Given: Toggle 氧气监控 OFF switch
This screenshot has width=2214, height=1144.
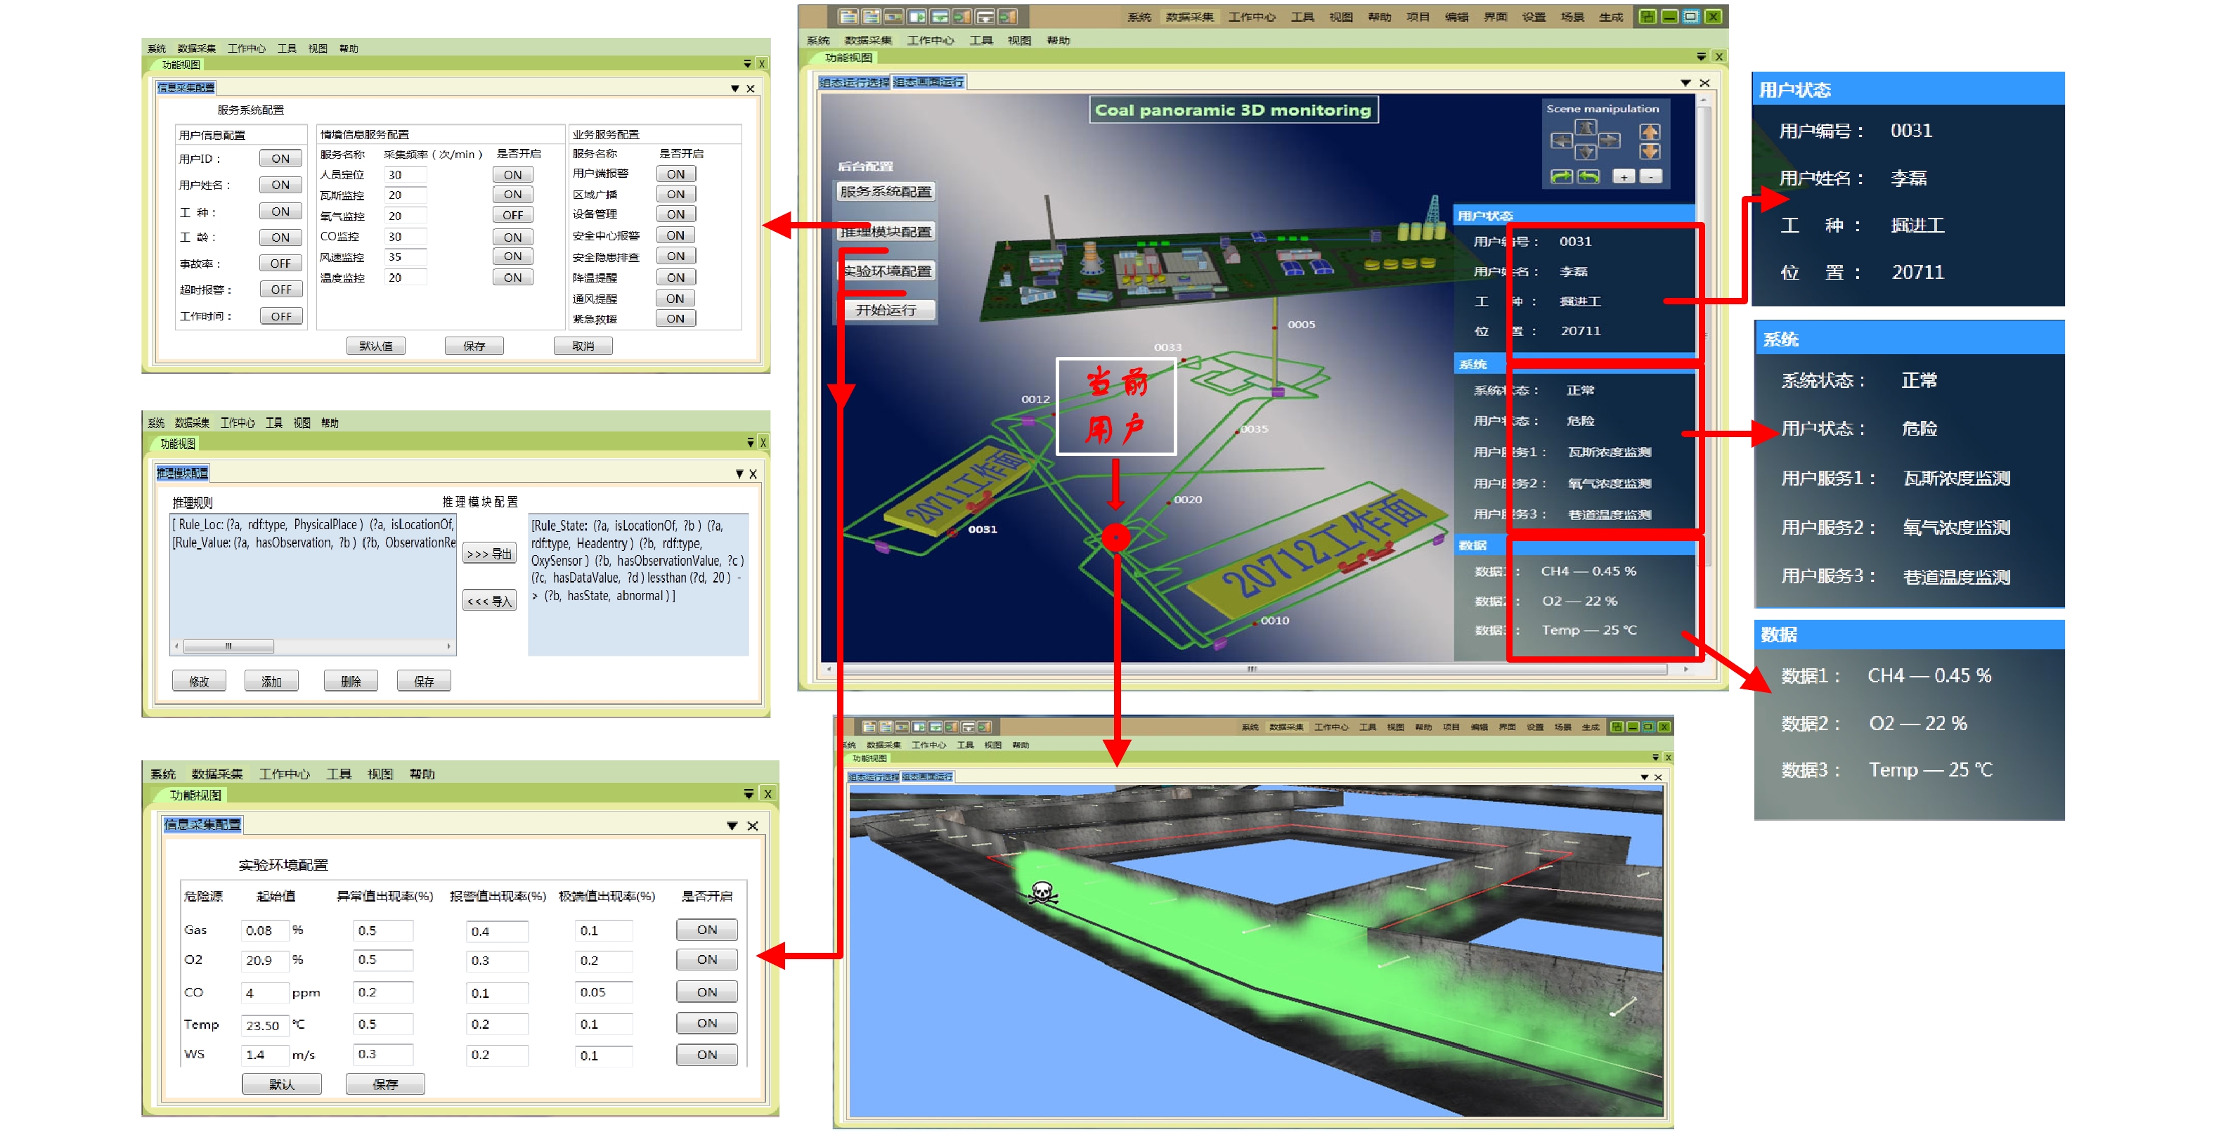Looking at the screenshot, I should [x=512, y=215].
